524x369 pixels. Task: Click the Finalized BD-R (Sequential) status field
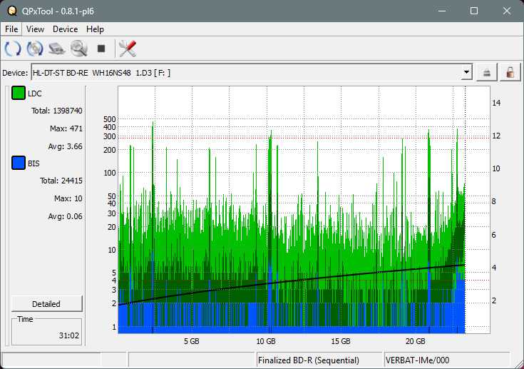click(319, 360)
